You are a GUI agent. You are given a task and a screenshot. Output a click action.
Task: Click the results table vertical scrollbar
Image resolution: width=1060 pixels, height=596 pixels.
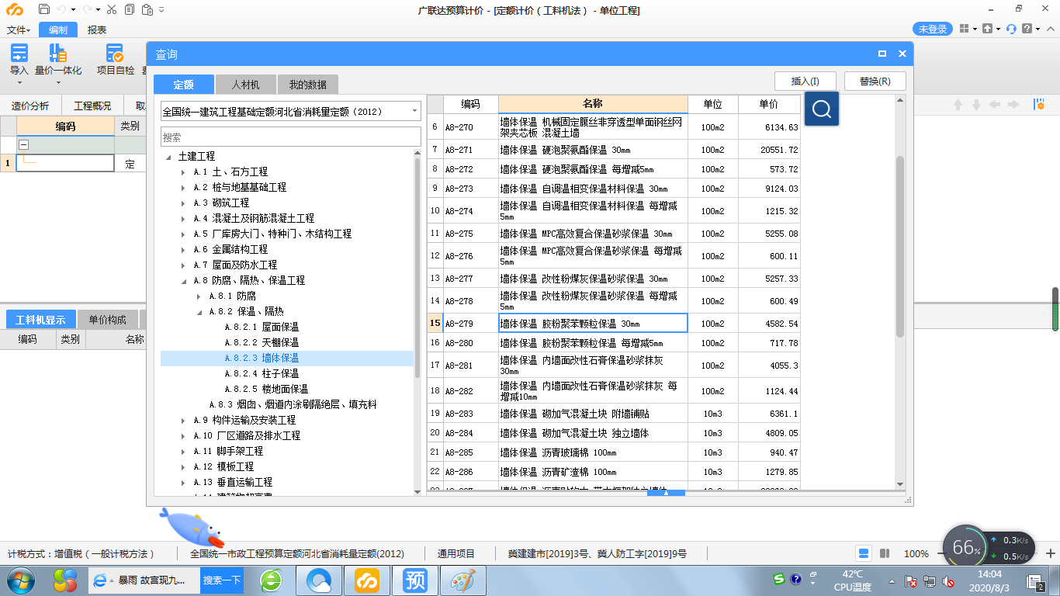point(900,246)
